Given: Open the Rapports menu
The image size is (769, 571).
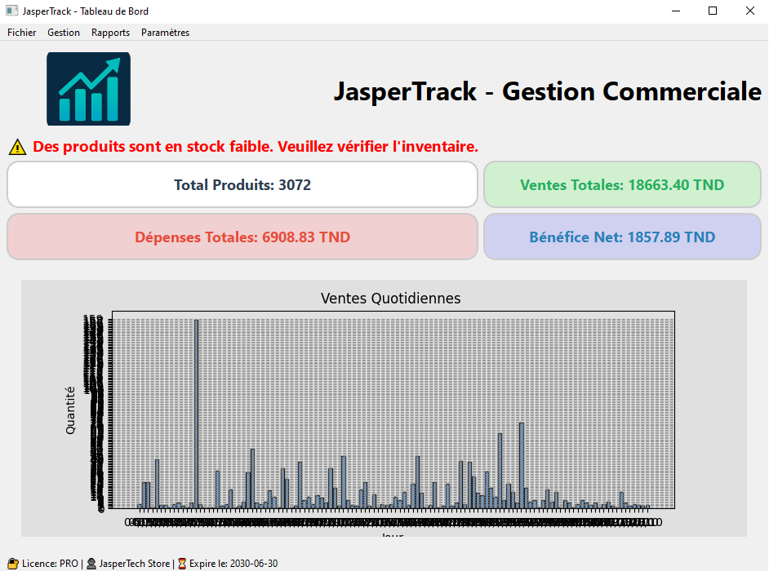Looking at the screenshot, I should tap(110, 33).
